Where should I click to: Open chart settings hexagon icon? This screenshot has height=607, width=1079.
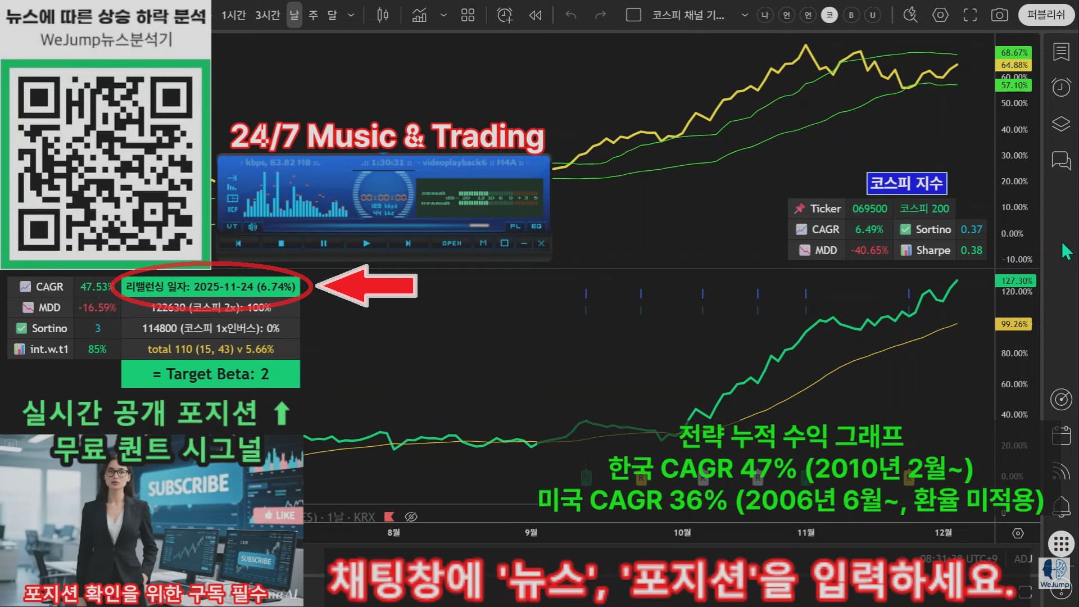(940, 15)
